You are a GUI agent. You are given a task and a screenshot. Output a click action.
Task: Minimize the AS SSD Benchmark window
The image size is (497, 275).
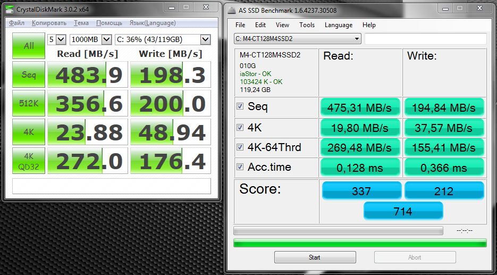coord(444,9)
